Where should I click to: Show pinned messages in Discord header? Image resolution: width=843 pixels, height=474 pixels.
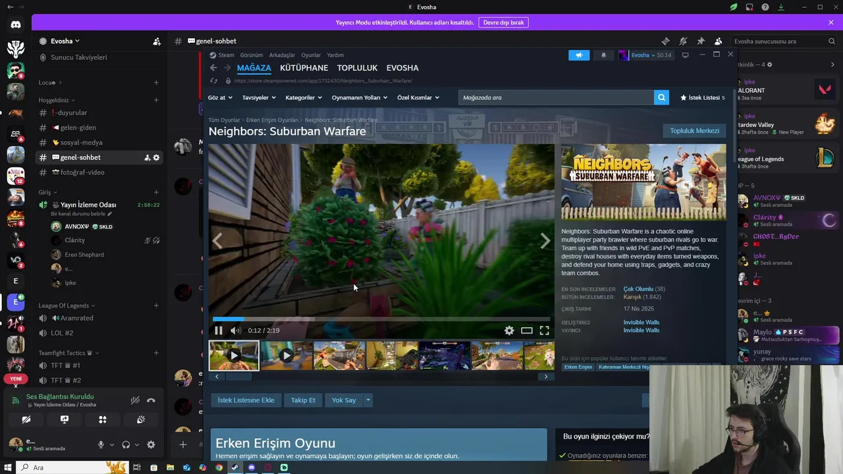tap(701, 41)
